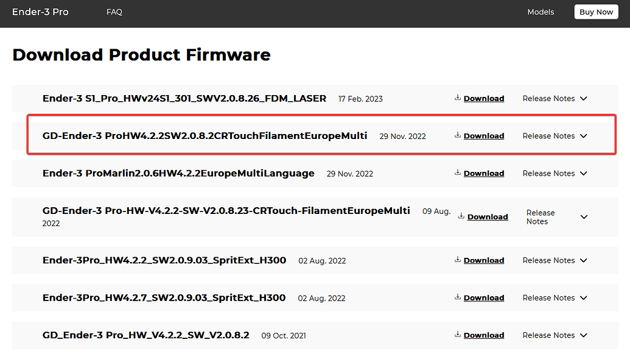Download Ender-3 S1_Pro FDM_LASER firmware via link
630x359 pixels.
tap(484, 99)
